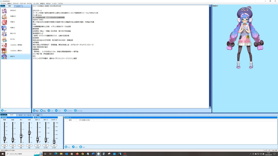
Task: Click the 新規 new pause symbol icon
Action: (66, 147)
